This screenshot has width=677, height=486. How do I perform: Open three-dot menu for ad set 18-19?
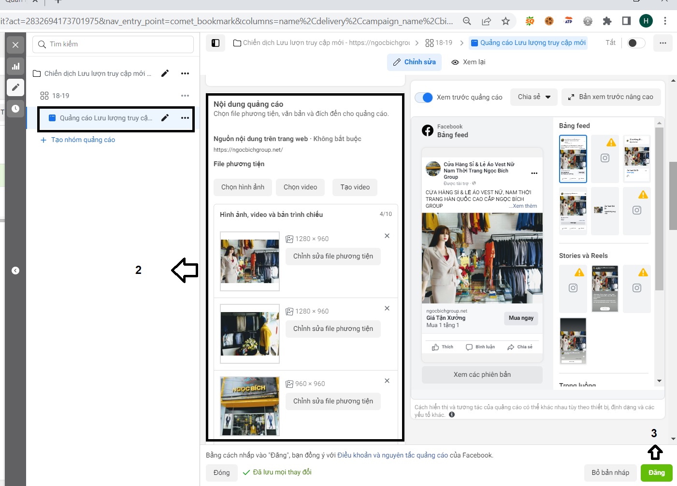coord(185,96)
